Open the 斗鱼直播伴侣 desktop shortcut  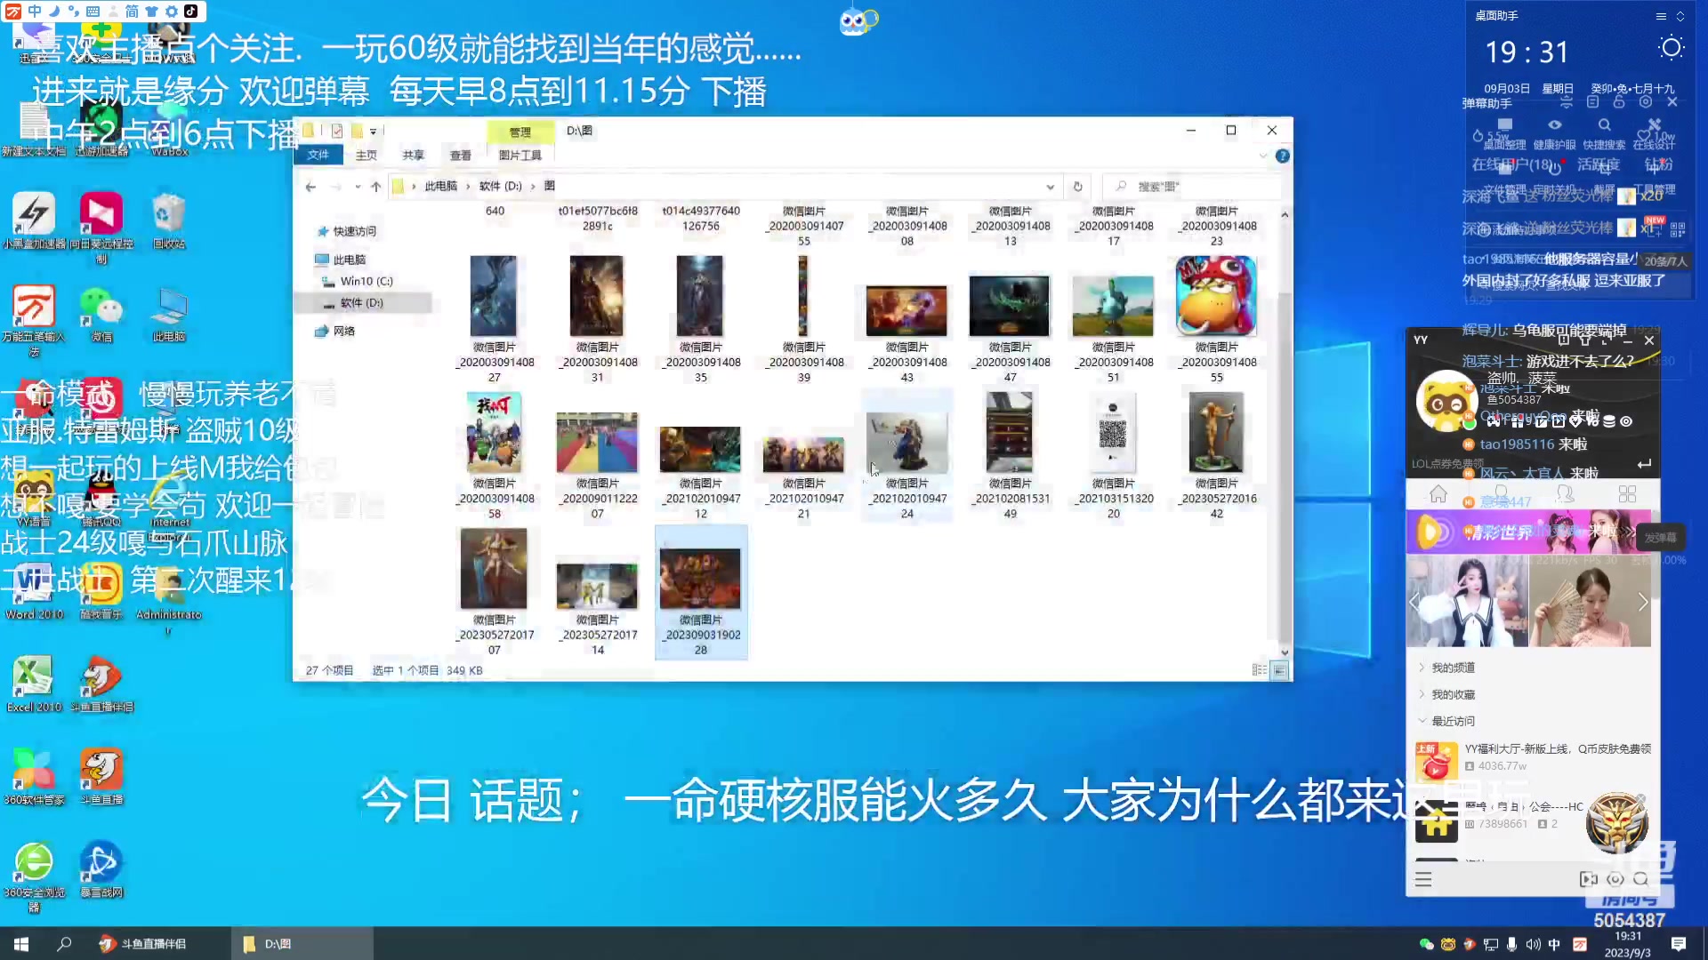pyautogui.click(x=101, y=683)
